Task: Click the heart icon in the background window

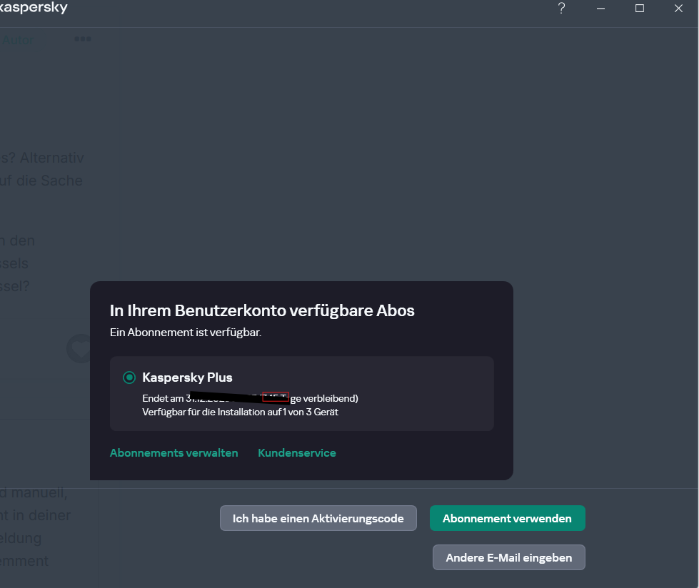Action: point(80,349)
